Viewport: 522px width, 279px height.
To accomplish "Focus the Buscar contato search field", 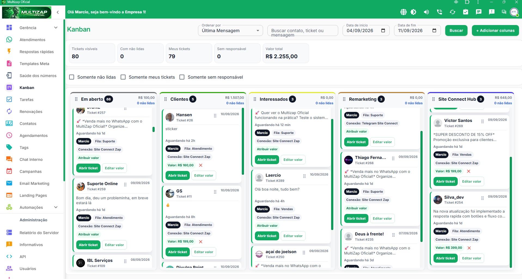I will [x=303, y=30].
